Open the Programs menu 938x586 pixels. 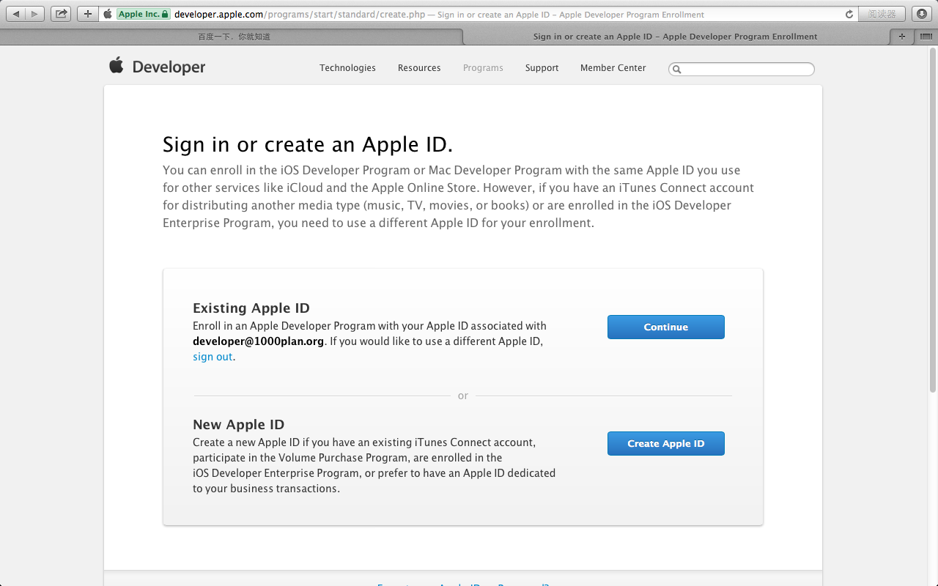483,67
